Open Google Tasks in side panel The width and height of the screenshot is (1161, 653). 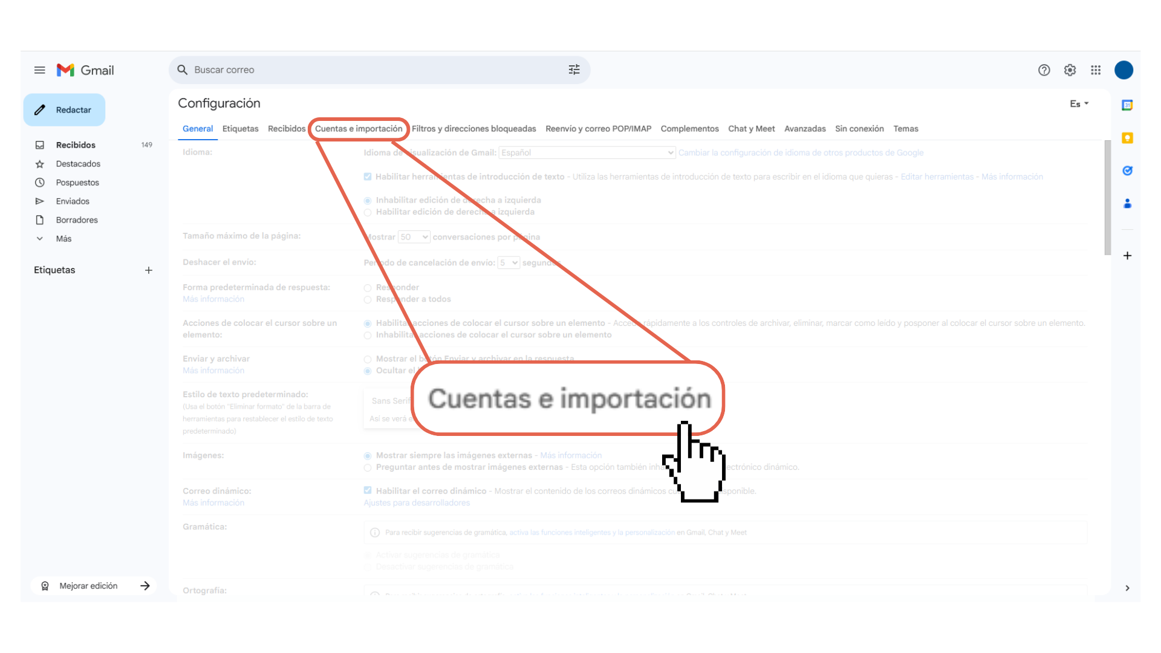(1127, 171)
